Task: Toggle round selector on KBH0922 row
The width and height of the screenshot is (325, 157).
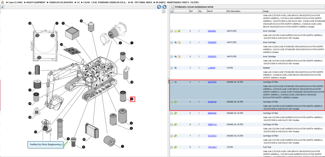Action: pos(172,31)
